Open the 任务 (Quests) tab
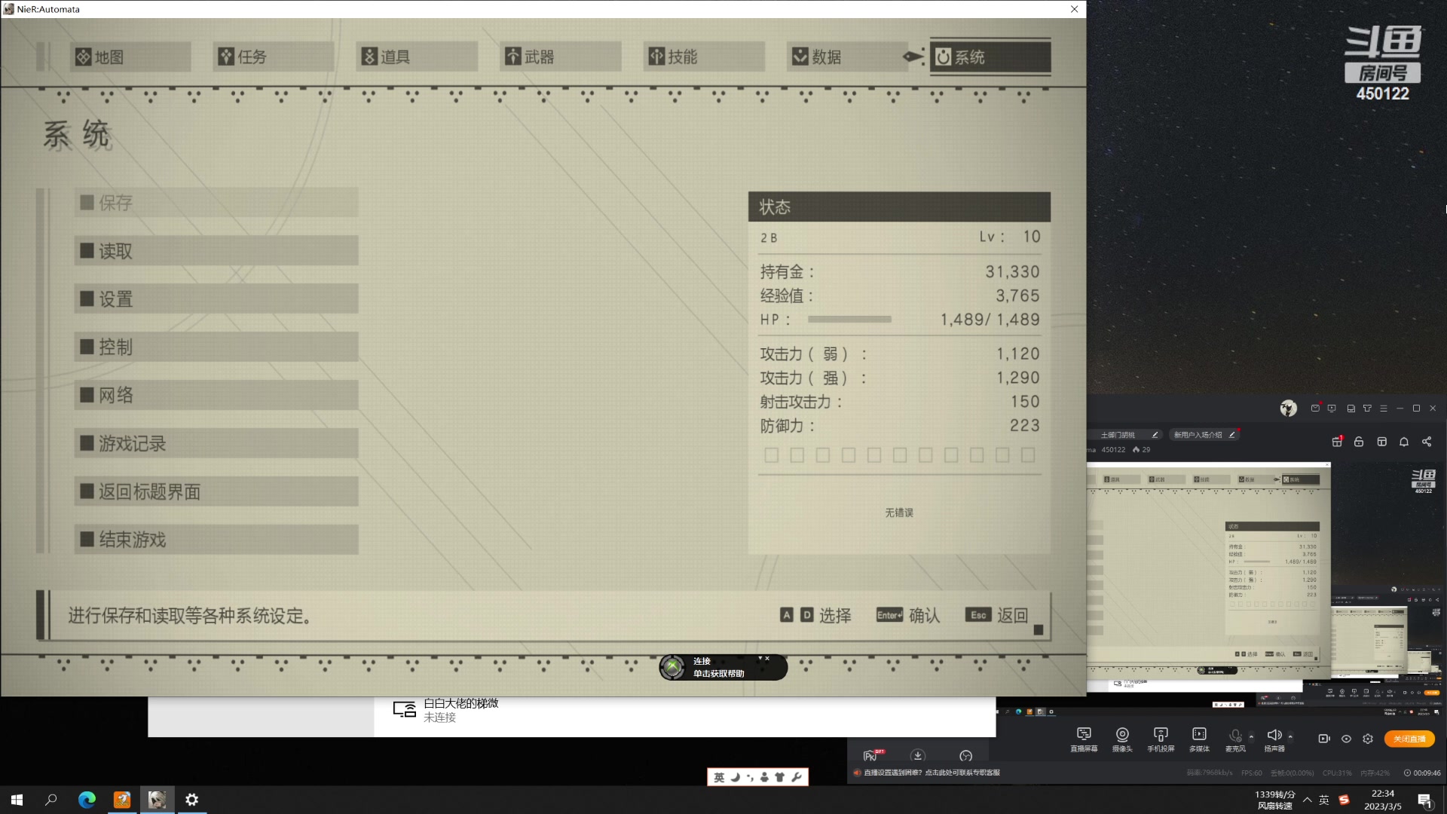The width and height of the screenshot is (1447, 814). (274, 57)
